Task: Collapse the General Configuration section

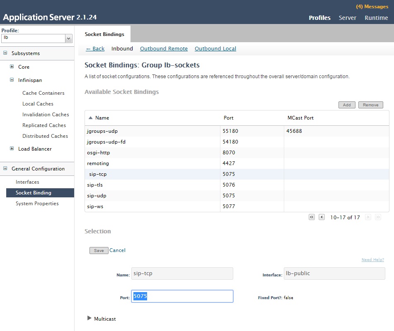Action: click(5, 168)
